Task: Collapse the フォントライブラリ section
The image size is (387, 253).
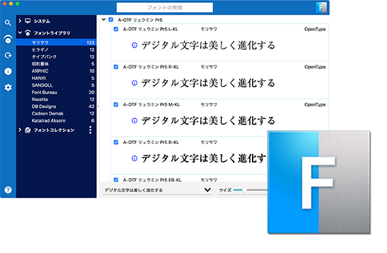Action: (20, 32)
